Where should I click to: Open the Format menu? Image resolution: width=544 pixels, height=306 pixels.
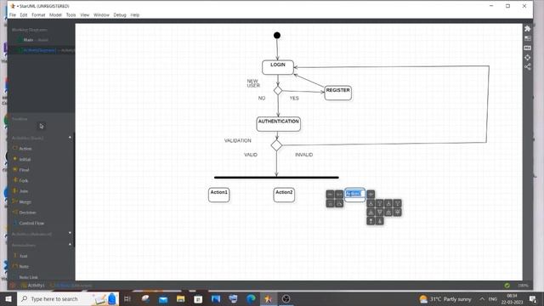point(38,15)
